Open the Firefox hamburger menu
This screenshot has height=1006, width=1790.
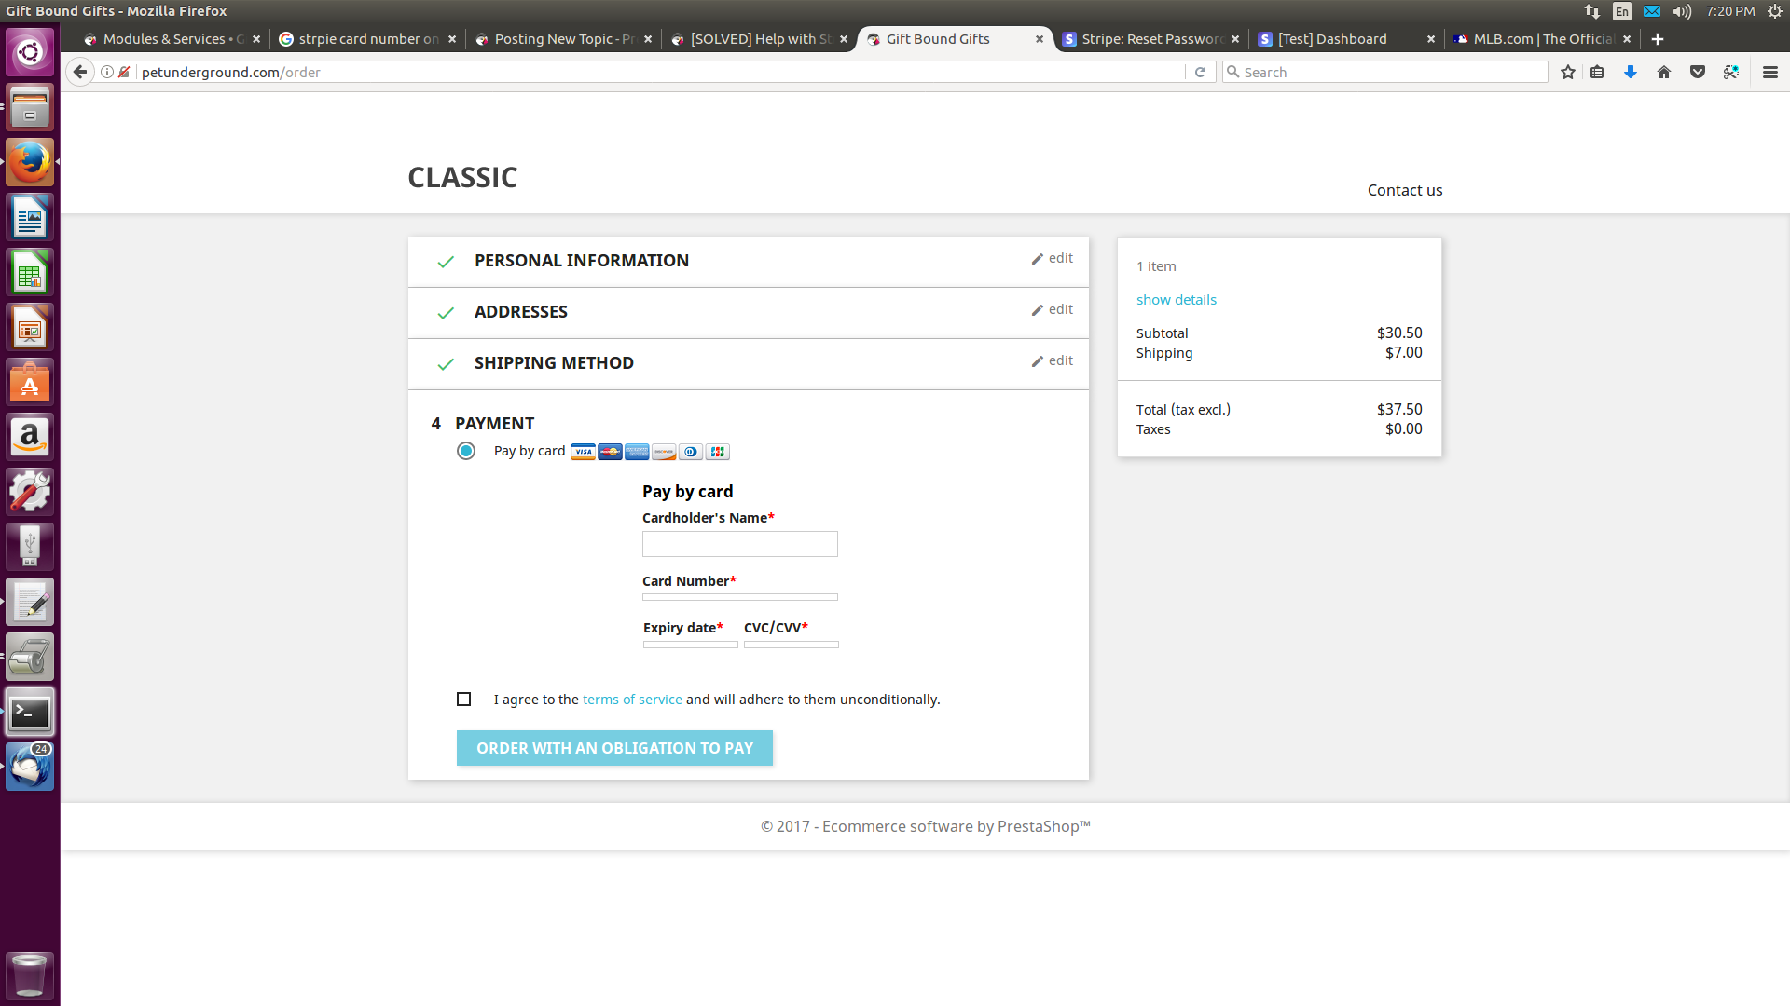point(1770,72)
